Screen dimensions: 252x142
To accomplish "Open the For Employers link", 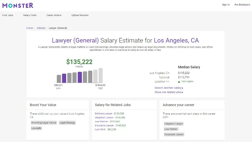I will (x=242, y=5).
